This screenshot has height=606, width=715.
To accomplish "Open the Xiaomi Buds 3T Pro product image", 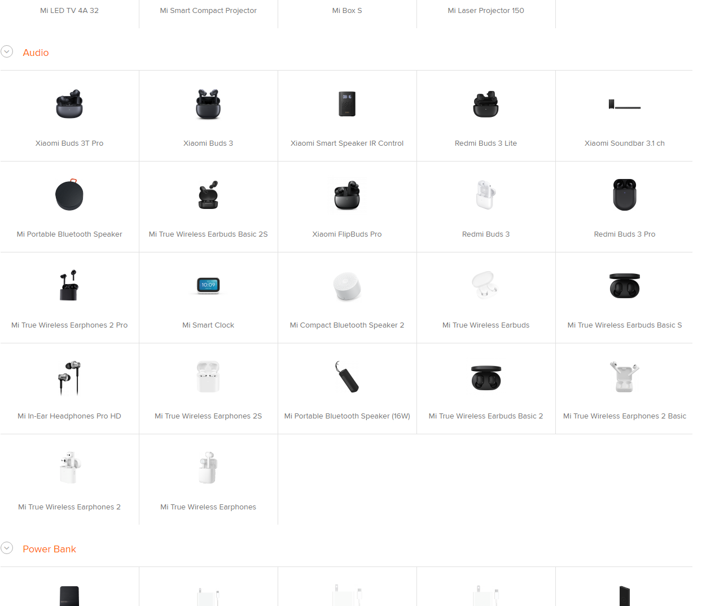I will (69, 104).
